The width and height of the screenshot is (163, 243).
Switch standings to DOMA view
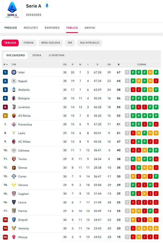point(37,55)
